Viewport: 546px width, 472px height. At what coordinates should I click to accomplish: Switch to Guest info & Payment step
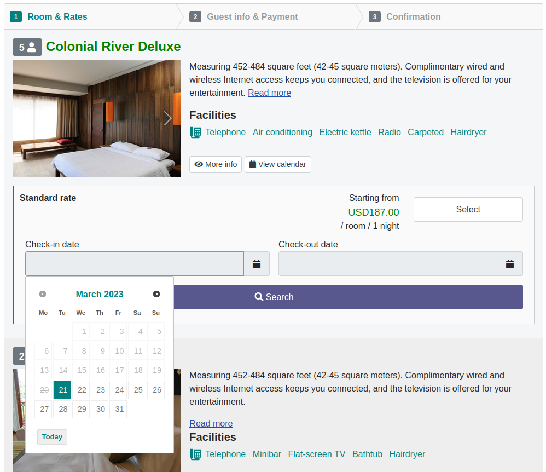point(252,17)
